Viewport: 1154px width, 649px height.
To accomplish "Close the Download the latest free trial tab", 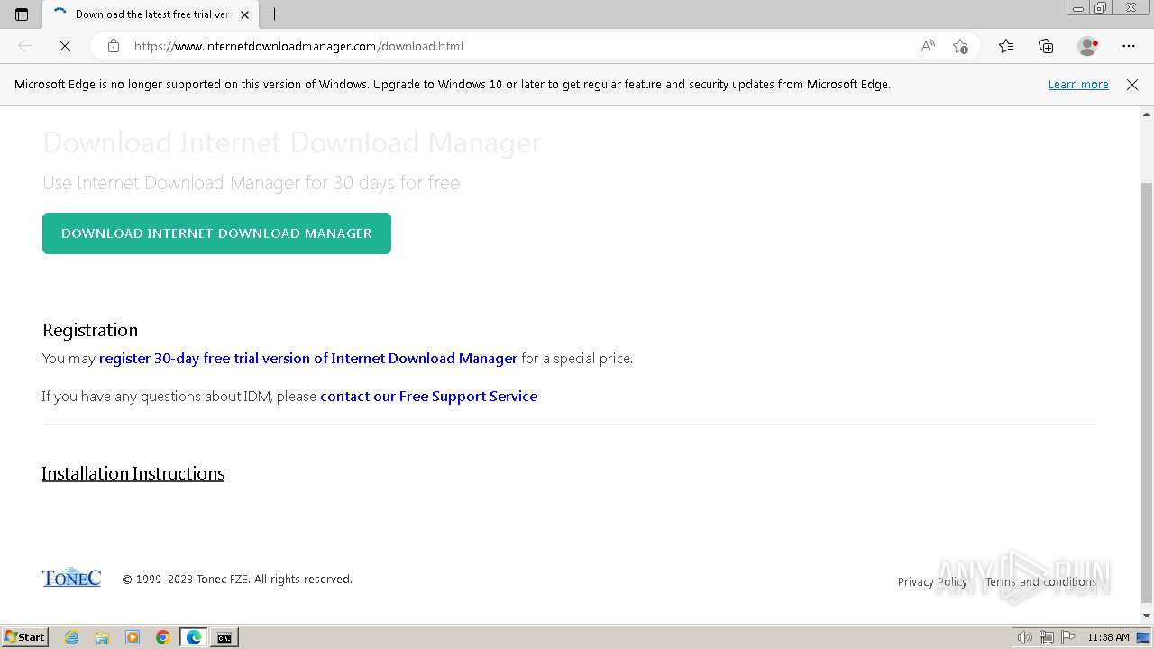I will 244,14.
